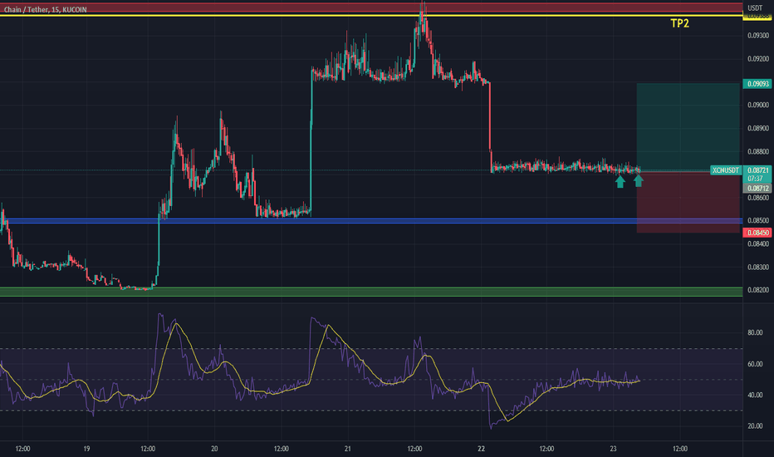Click the 0.08900 price axis value
774x457 pixels.
pyautogui.click(x=757, y=128)
